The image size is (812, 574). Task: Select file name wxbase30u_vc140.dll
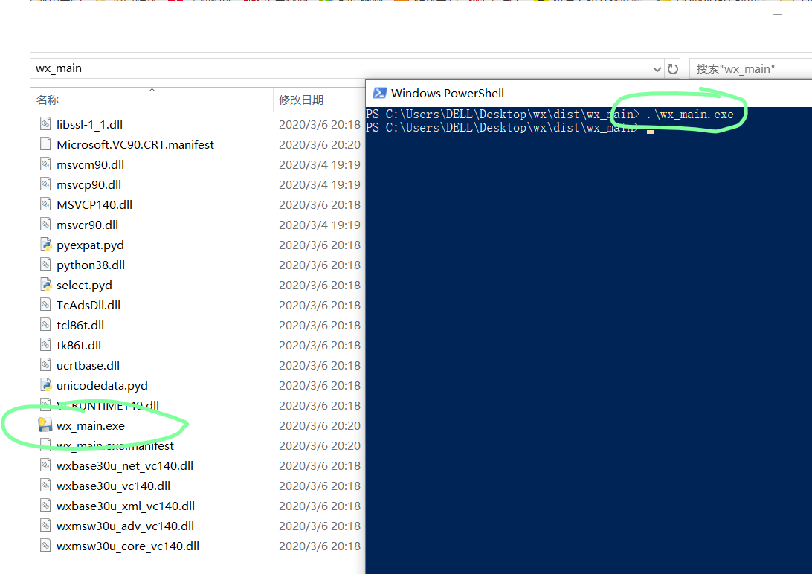[114, 486]
